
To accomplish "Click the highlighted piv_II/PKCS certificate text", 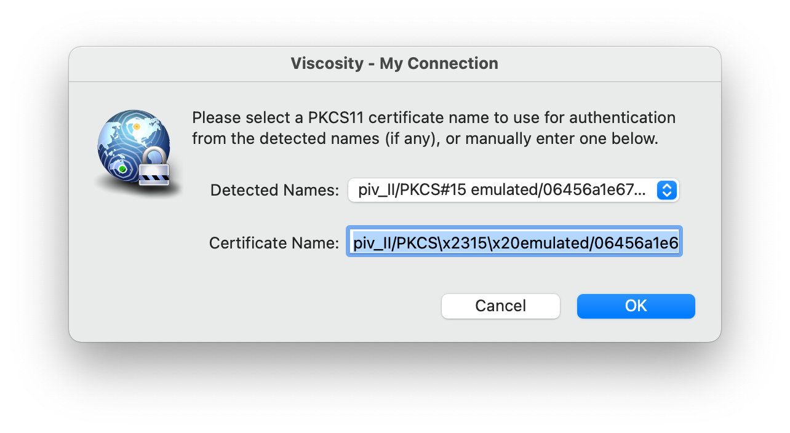I will tap(514, 243).
